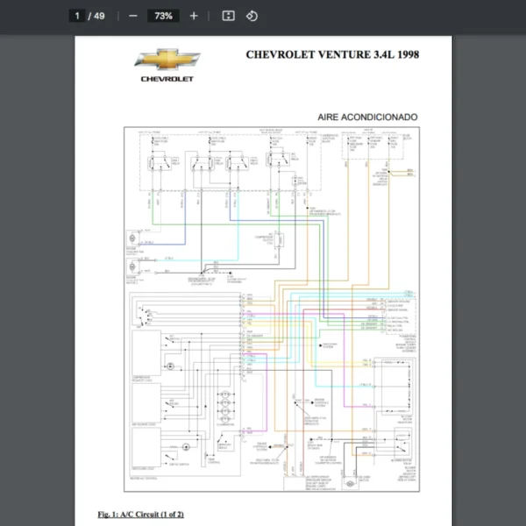Click the total page count 49
This screenshot has height=526, width=526.
pos(99,16)
